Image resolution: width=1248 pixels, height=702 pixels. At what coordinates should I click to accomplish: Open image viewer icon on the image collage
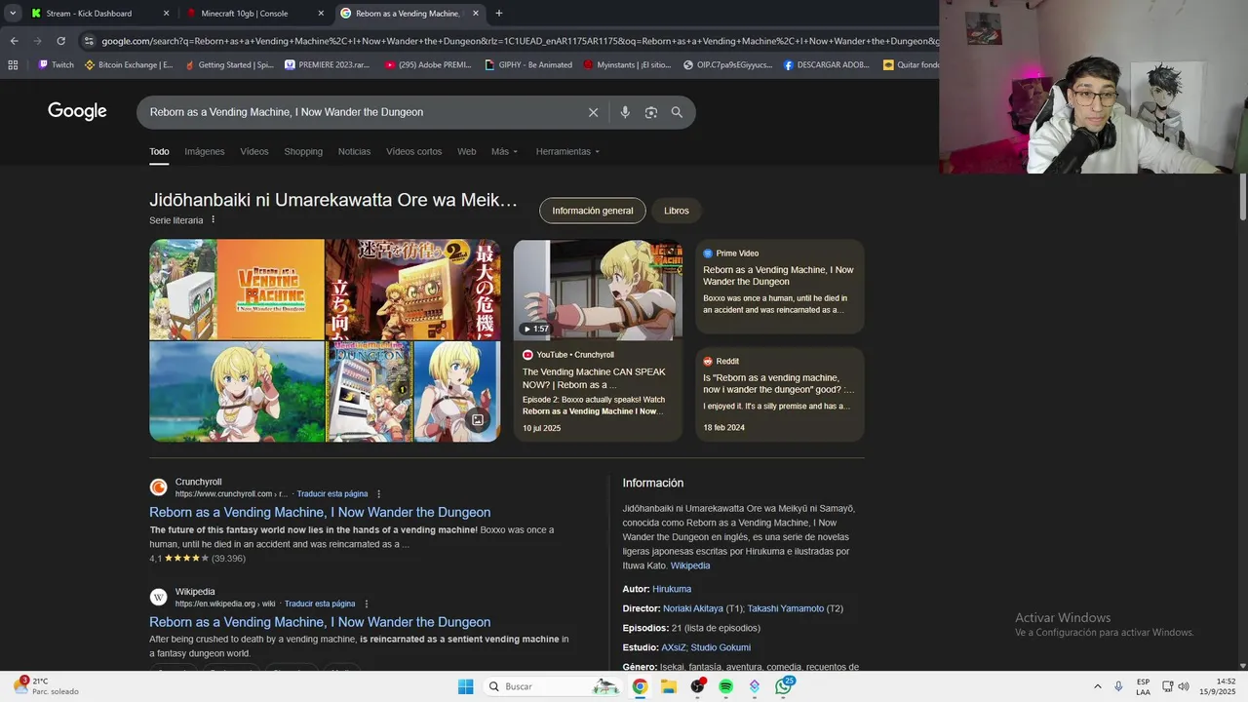coord(478,420)
